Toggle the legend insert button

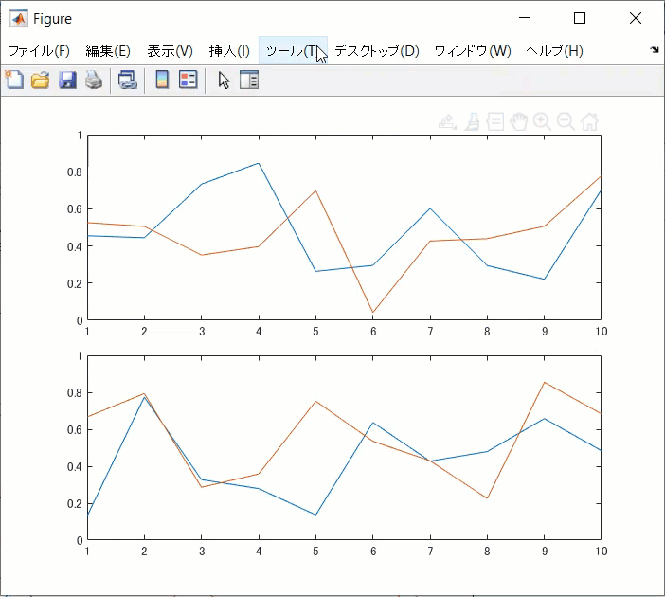pos(188,81)
